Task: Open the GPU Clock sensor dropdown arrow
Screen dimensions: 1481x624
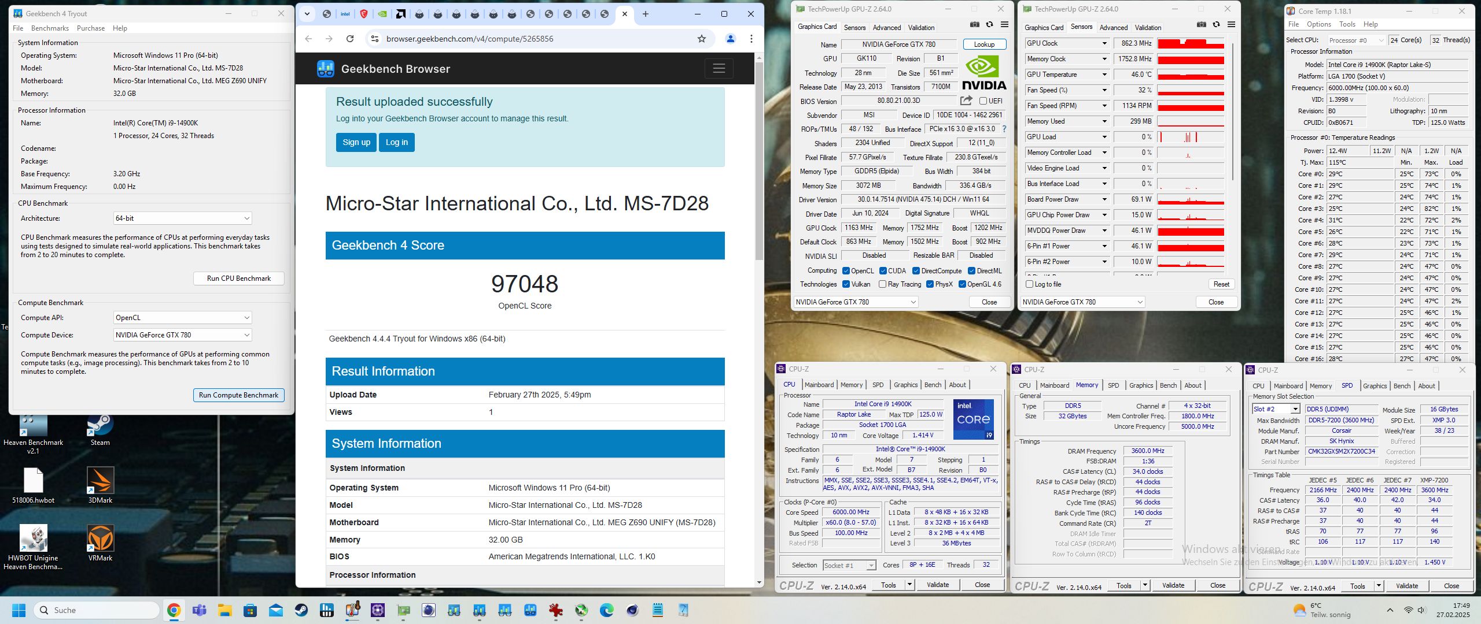Action: pos(1104,43)
